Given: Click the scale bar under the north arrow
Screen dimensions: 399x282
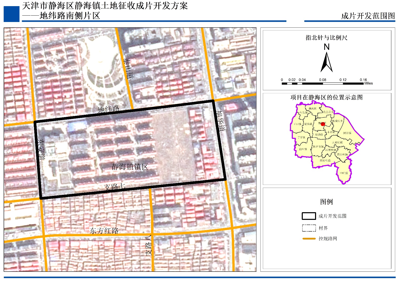Looking at the screenshot, I should click(x=322, y=83).
